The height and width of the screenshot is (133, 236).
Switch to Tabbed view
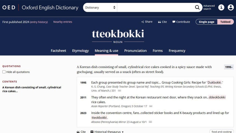[x=225, y=22]
